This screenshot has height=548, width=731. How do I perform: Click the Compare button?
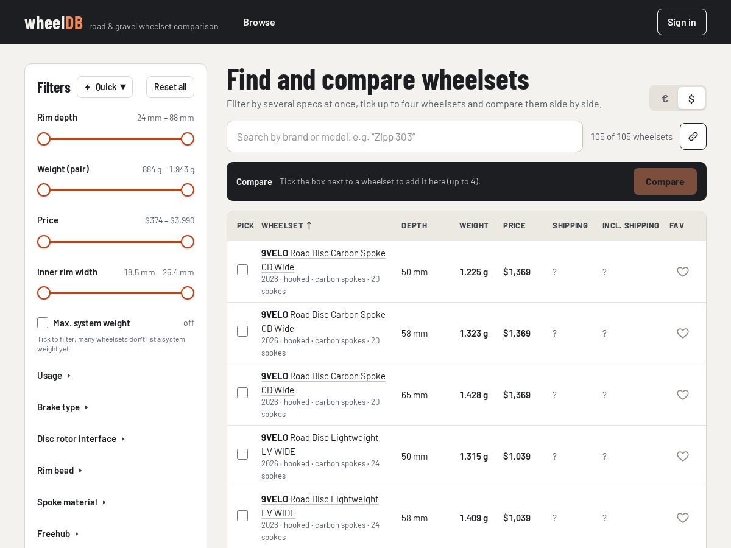(665, 181)
